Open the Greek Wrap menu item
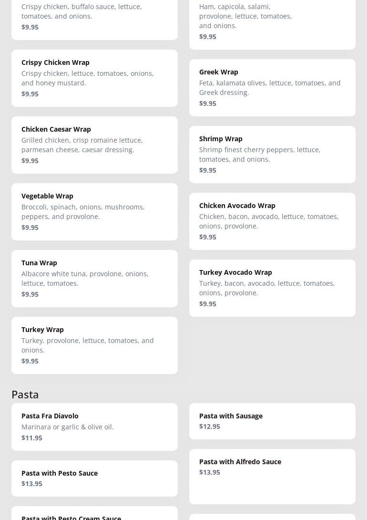The image size is (367, 520). click(272, 87)
